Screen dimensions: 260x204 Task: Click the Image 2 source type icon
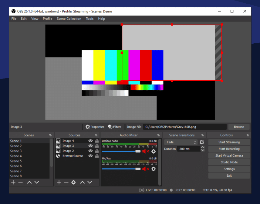pyautogui.click(x=58, y=151)
